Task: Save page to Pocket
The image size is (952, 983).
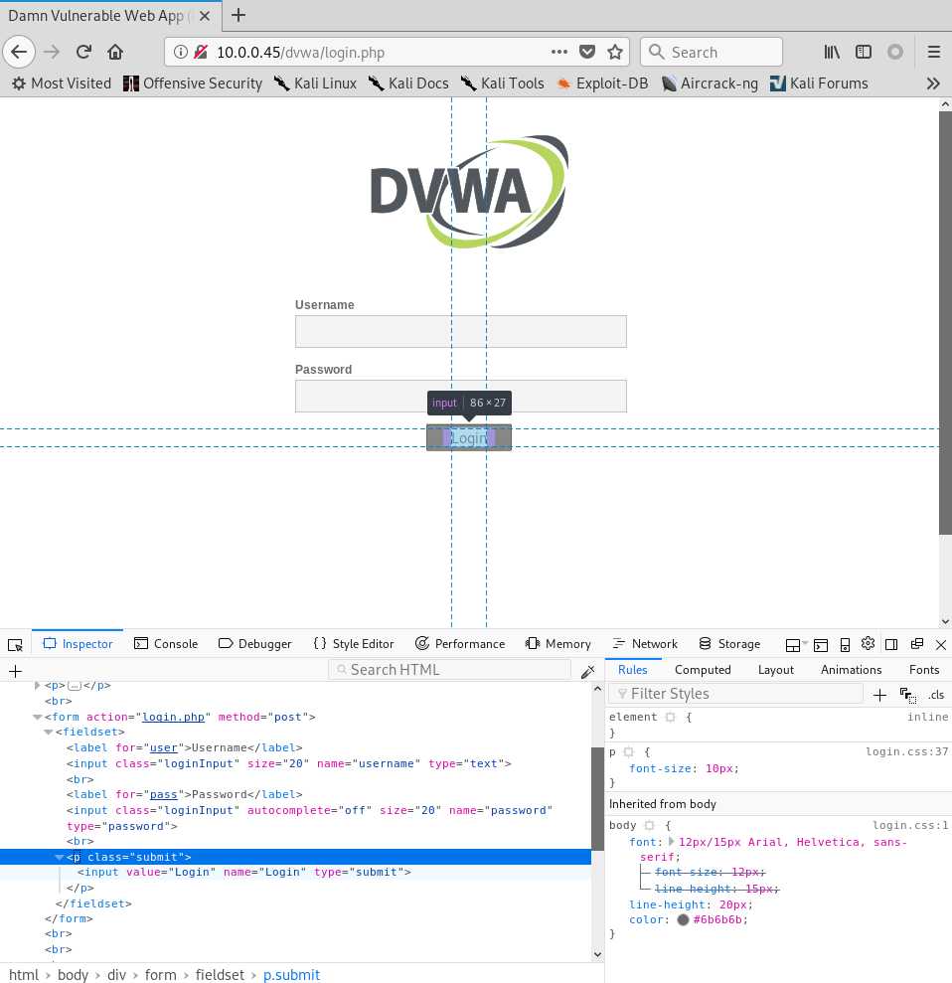Action: (x=586, y=52)
